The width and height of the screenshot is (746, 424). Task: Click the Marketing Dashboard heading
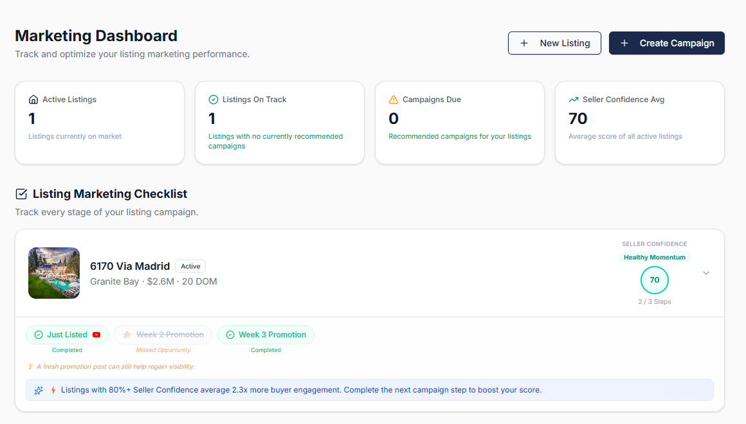pos(96,35)
